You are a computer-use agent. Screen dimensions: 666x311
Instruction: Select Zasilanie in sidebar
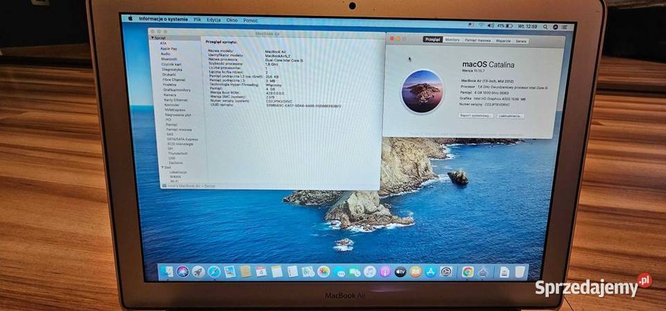click(176, 162)
